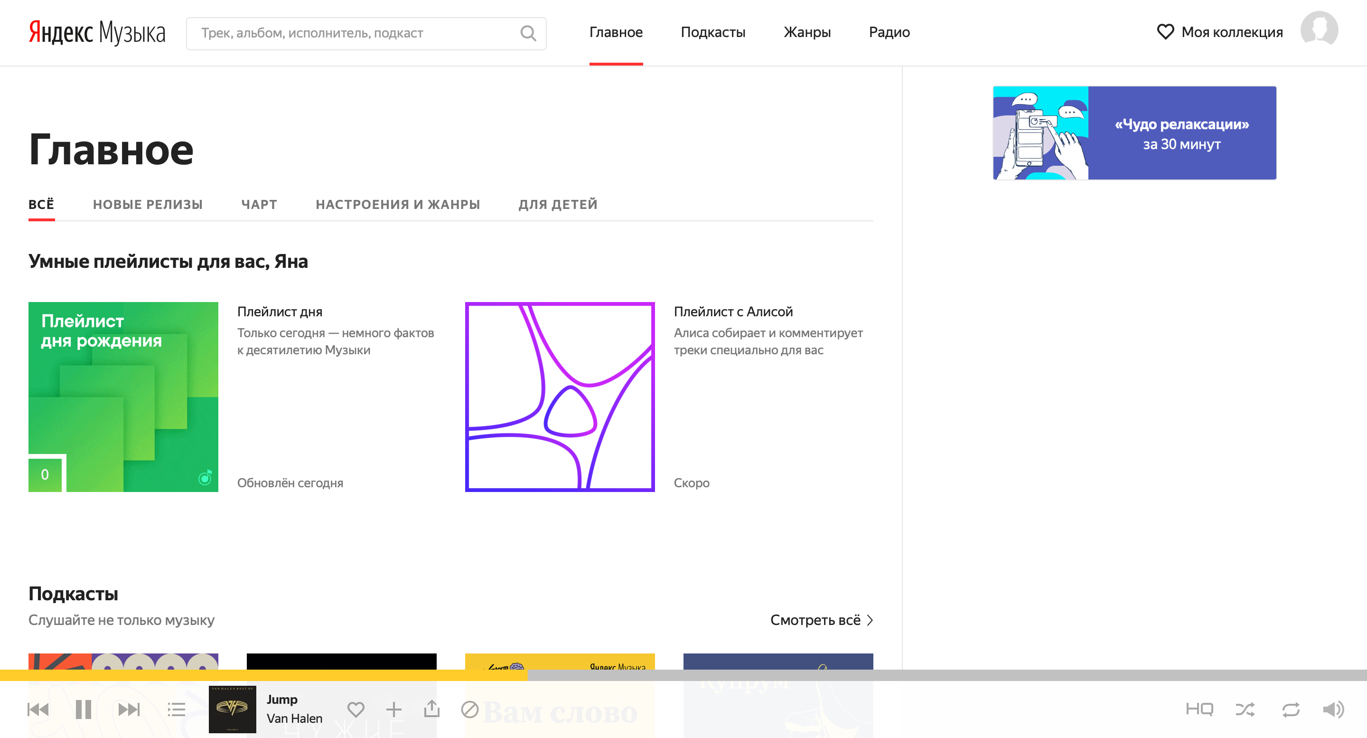Open the Радио navigation tab
The height and width of the screenshot is (738, 1367).
click(889, 32)
